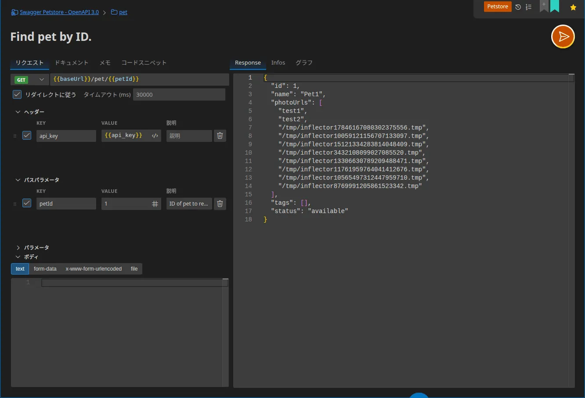The image size is (585, 398).
Task: Switch to the ドキュメント tab
Action: coord(72,63)
